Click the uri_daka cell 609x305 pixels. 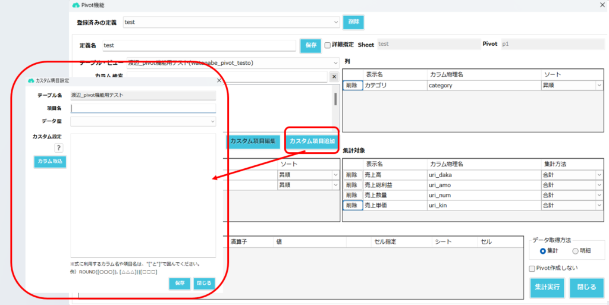point(484,175)
